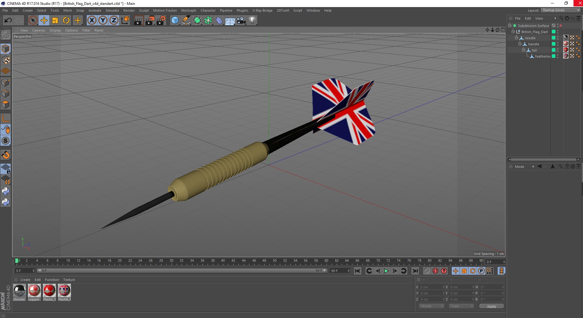583x318 pixels.
Task: Open the Layout dropdown Startup (User)
Action: click(x=561, y=10)
